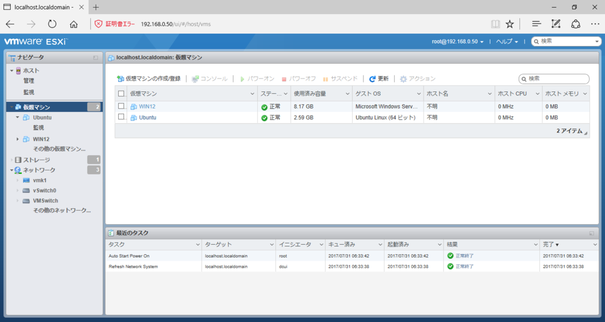Minimize the 最近のタスク panel
Image resolution: width=605 pixels, height=322 pixels.
point(591,233)
